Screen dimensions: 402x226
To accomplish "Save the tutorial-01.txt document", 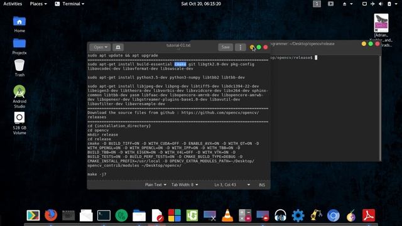I will 225,47.
